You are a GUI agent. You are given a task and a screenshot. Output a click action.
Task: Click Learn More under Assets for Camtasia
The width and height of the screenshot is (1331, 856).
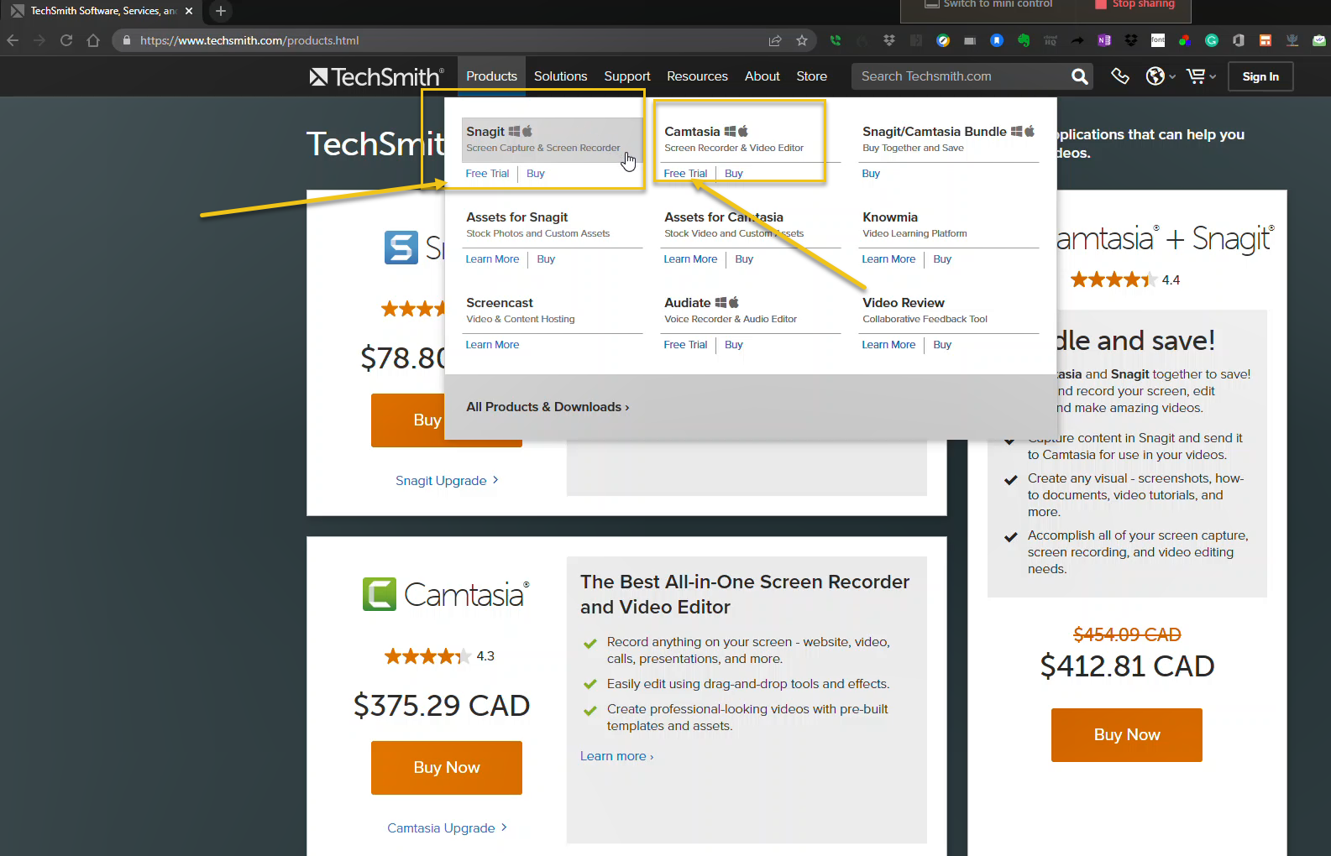click(690, 259)
